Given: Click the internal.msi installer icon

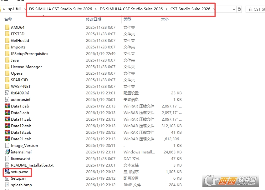Looking at the screenshot, I should (x=7, y=152).
